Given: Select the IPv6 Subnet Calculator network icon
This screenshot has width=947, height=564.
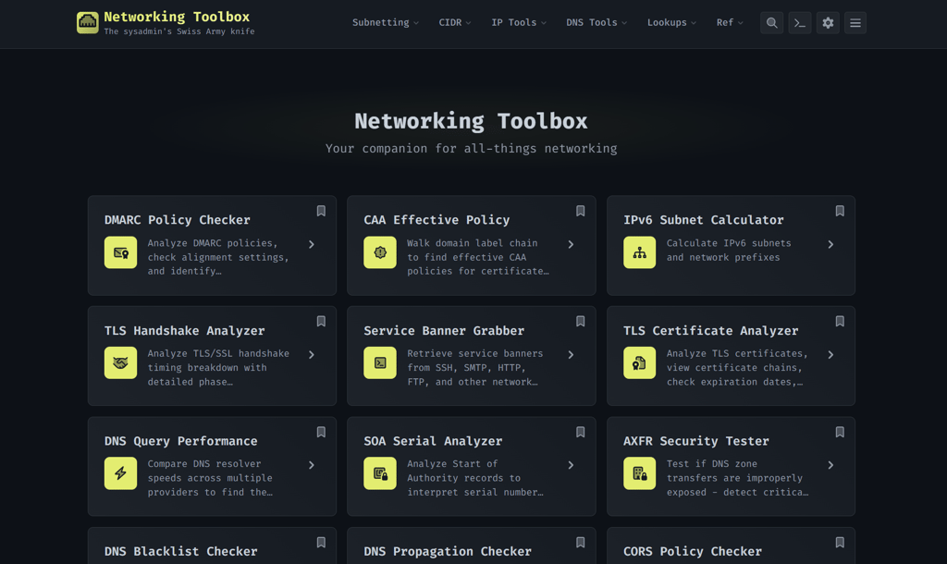Looking at the screenshot, I should point(639,251).
